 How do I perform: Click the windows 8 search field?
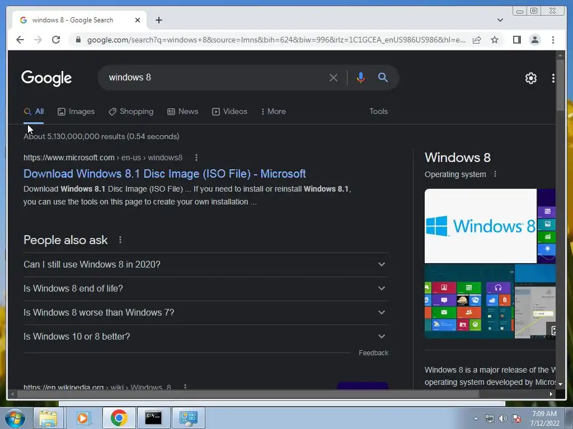pyautogui.click(x=215, y=77)
